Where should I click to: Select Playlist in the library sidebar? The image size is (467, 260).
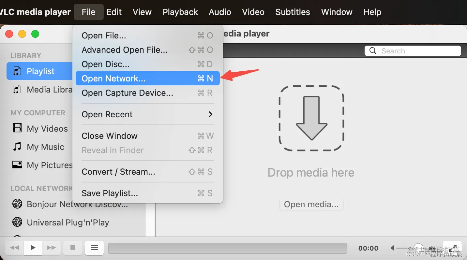[x=39, y=71]
